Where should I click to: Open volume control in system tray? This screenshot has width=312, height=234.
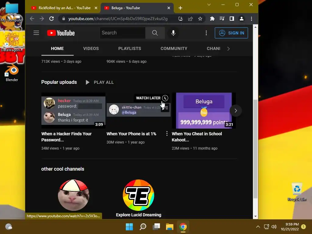[274, 227]
